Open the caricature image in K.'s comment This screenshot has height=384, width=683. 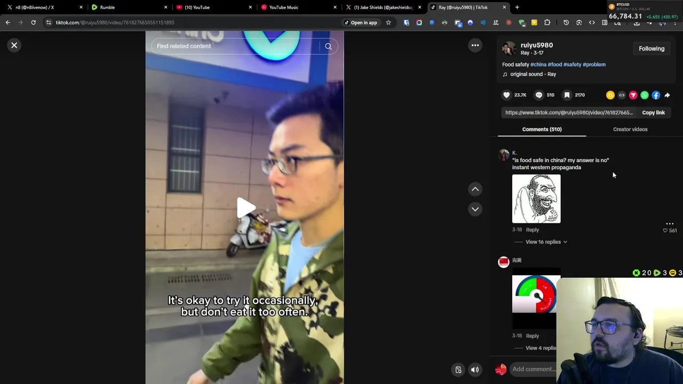pos(536,199)
